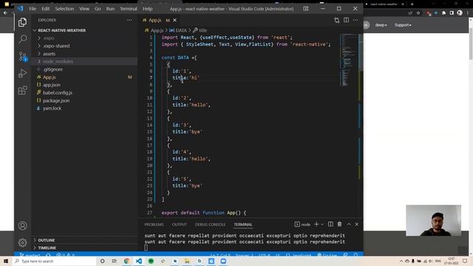
Task: Expand the Timeline section
Action: 84,248
